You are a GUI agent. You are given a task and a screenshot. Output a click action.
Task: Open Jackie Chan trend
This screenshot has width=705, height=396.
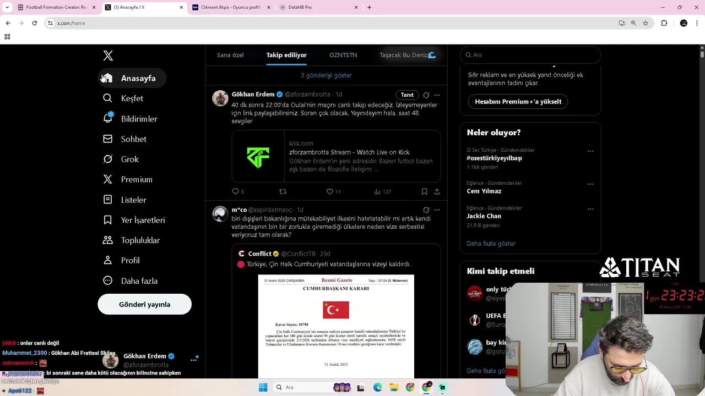[x=484, y=216]
